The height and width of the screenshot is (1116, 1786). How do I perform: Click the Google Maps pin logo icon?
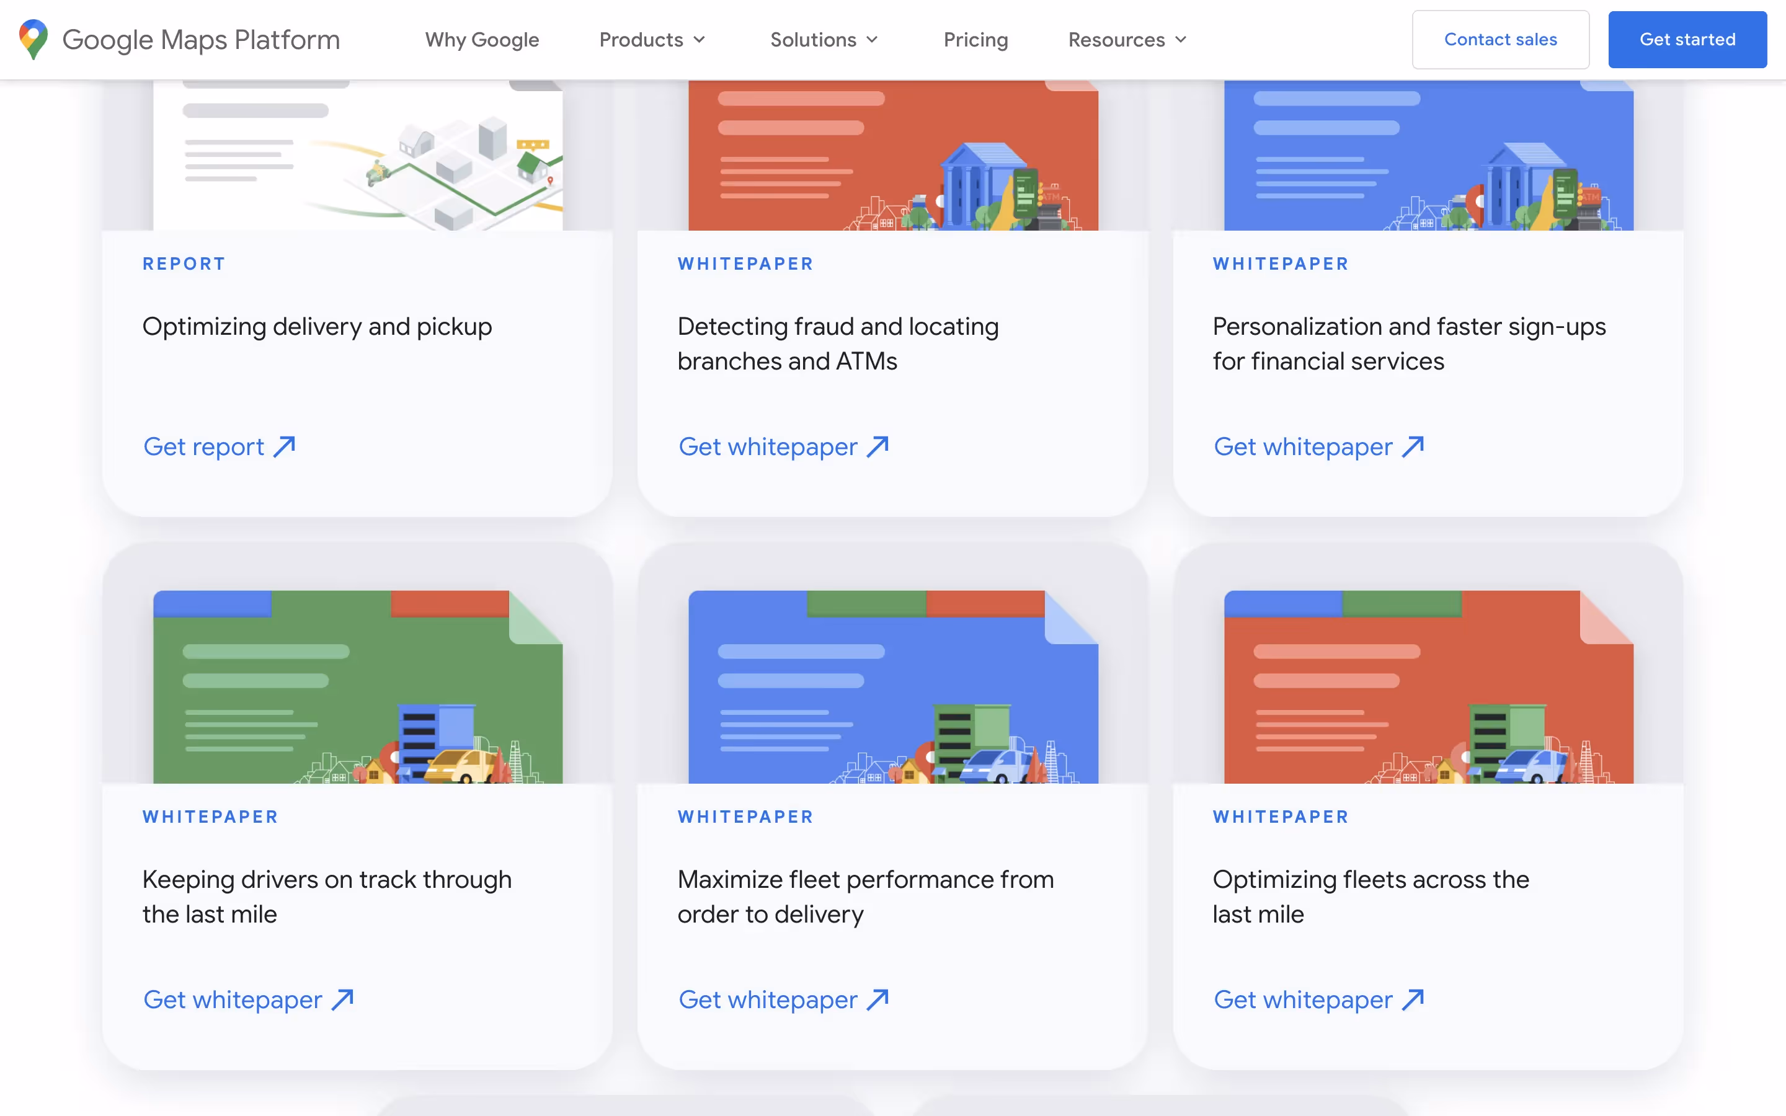[33, 39]
